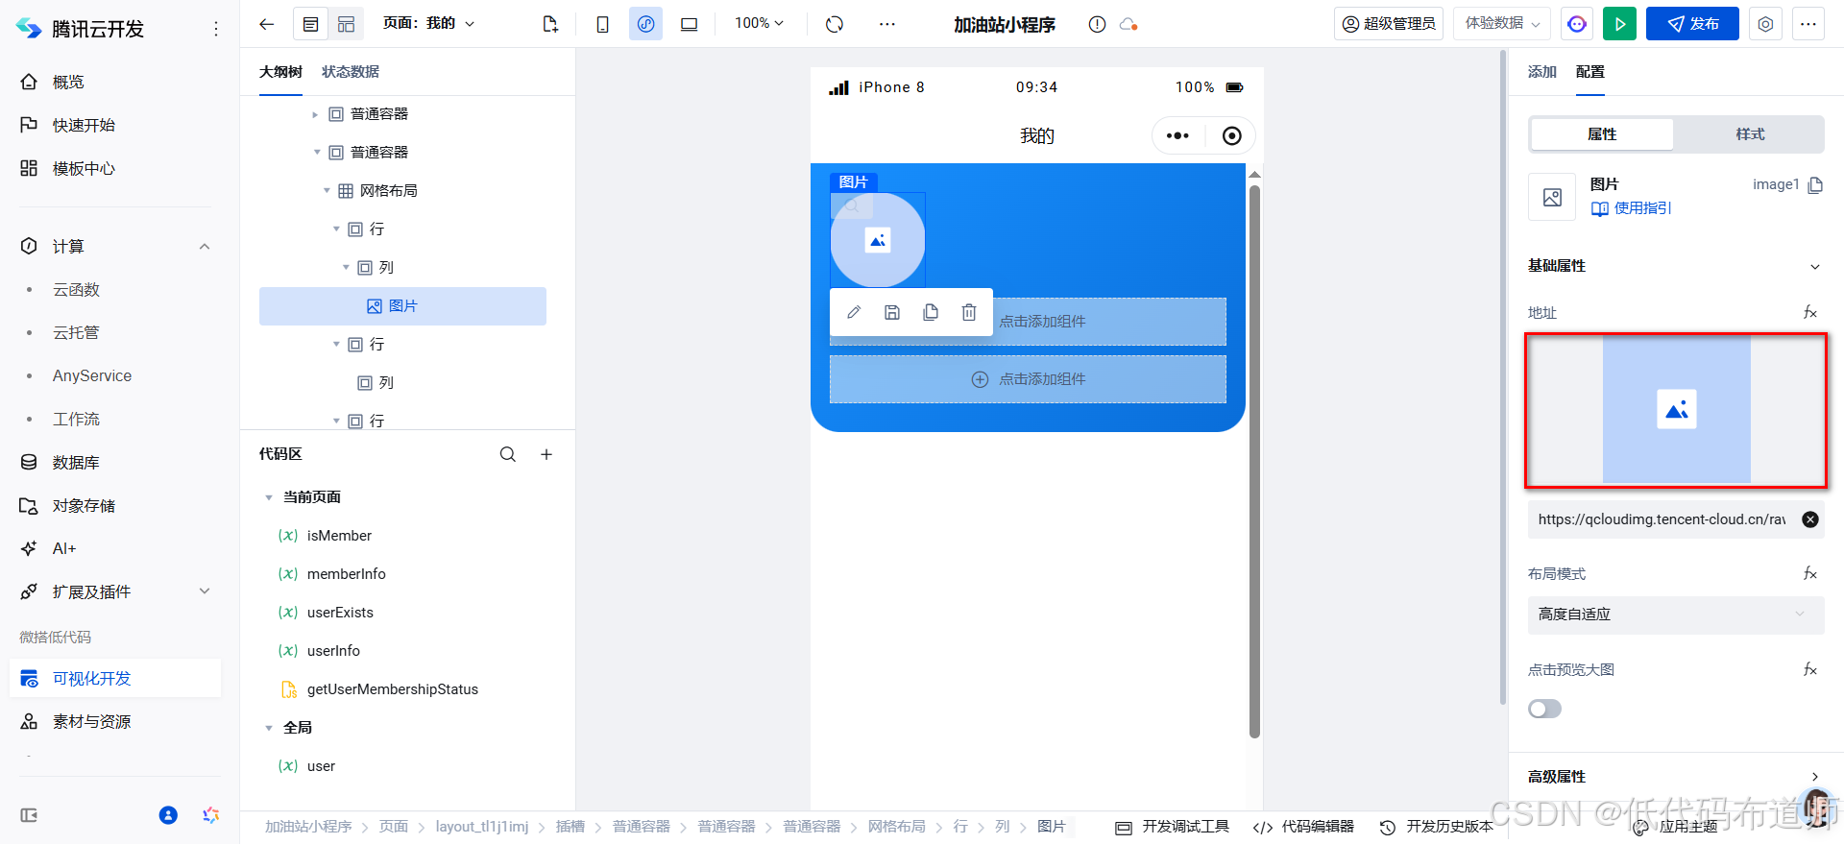The height and width of the screenshot is (844, 1844).
Task: Switch to the 大纲树 tab
Action: [x=280, y=72]
